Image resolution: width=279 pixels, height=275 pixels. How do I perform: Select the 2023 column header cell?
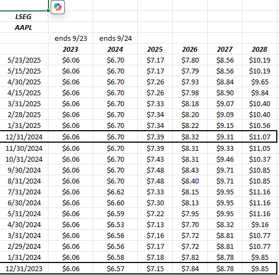[x=71, y=49]
